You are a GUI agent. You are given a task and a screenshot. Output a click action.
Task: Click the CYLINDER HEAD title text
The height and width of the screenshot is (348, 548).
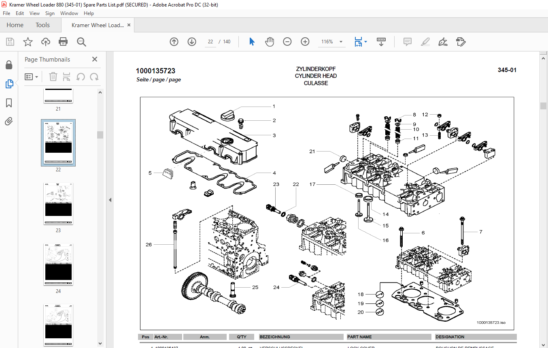coord(316,76)
